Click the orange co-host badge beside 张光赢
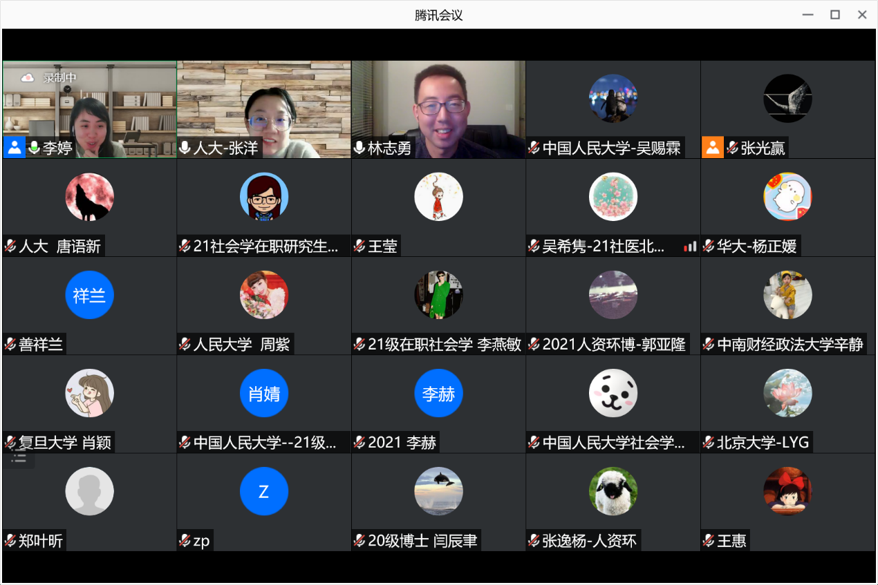 tap(713, 147)
